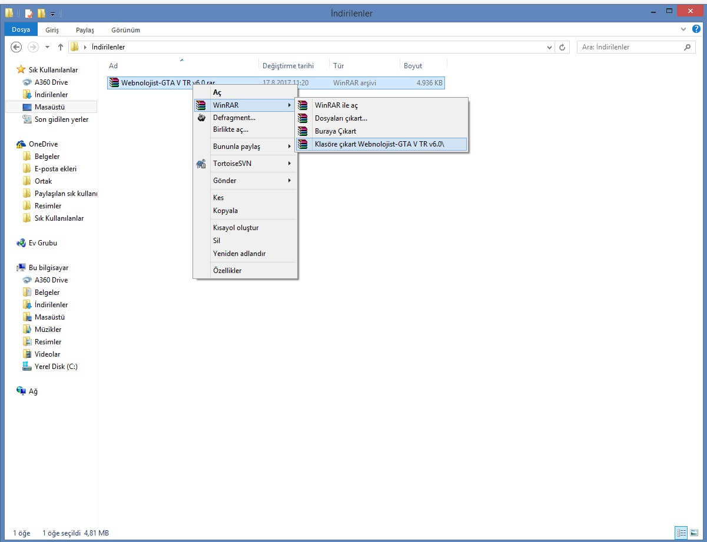The width and height of the screenshot is (707, 542).
Task: Click the Back navigation arrow
Action: [x=16, y=47]
